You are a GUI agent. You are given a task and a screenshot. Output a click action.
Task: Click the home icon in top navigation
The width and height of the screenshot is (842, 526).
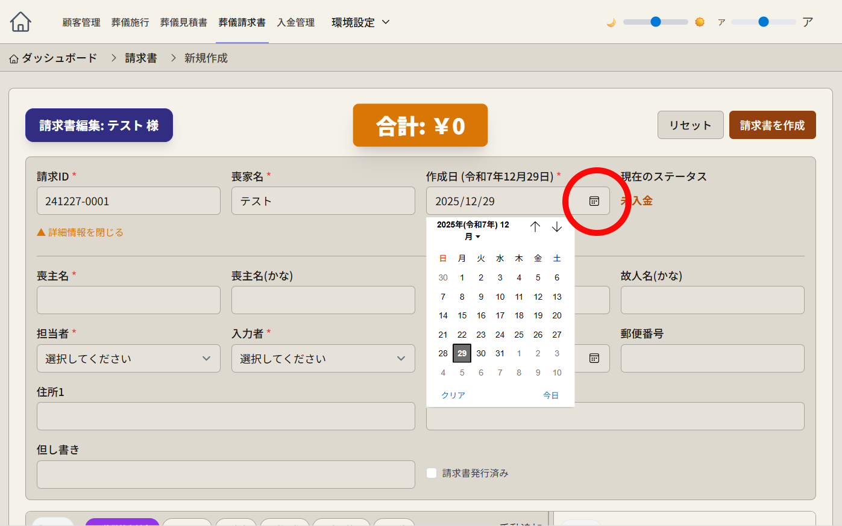(x=20, y=22)
